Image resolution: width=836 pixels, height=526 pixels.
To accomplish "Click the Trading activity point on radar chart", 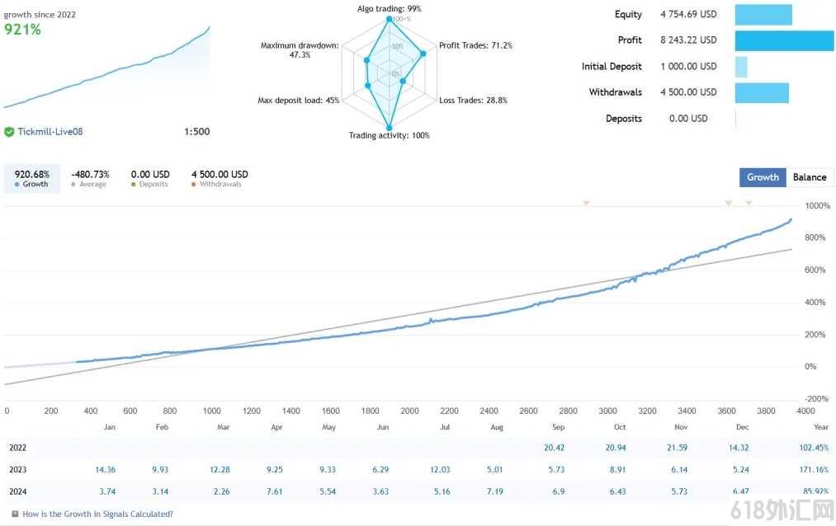I will tap(390, 128).
